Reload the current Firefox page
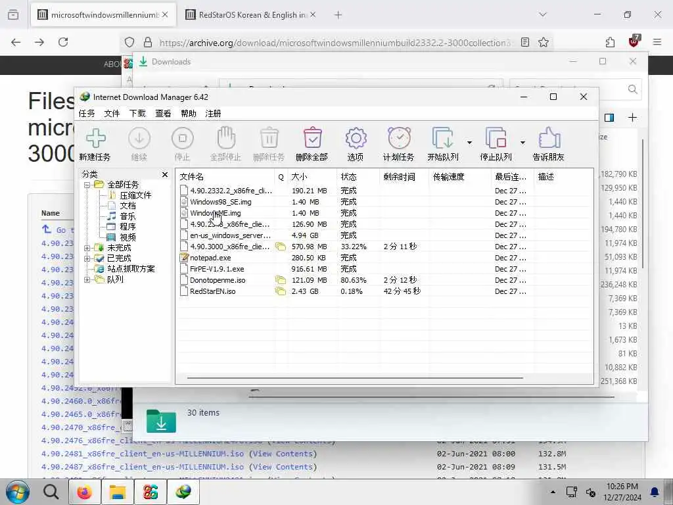 tap(63, 42)
